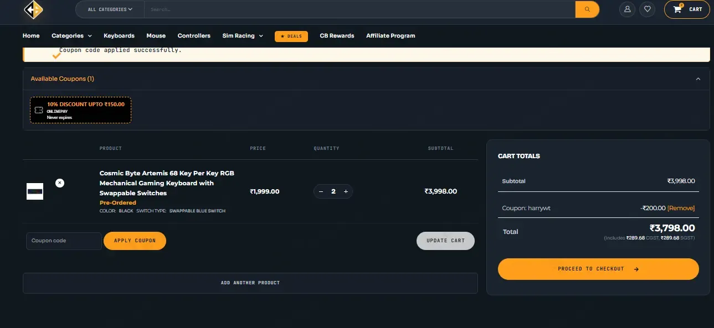Collapse the Available Coupons section chevron
Viewport: 714px width, 328px height.
(698, 79)
